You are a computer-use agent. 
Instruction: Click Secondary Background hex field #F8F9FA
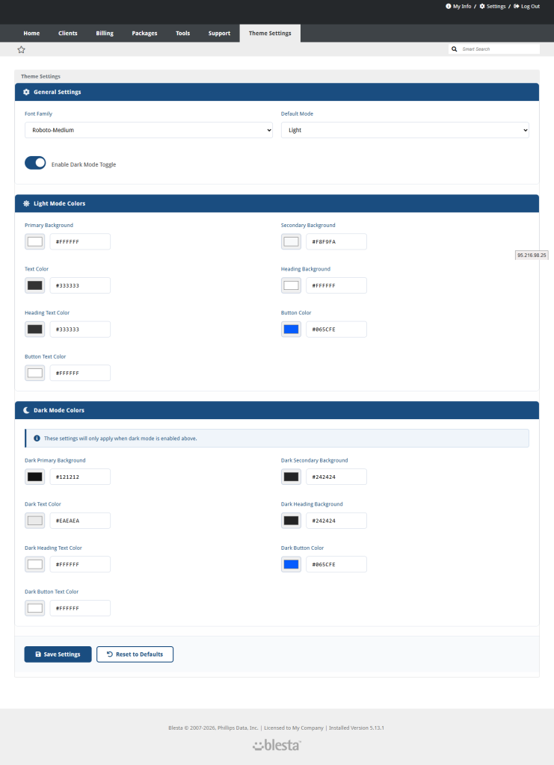pos(336,241)
